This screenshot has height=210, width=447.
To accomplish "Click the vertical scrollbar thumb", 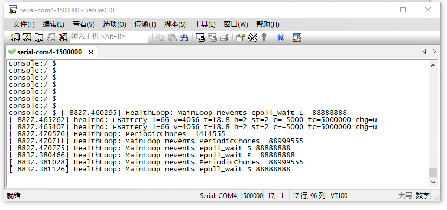I will pyautogui.click(x=433, y=173).
